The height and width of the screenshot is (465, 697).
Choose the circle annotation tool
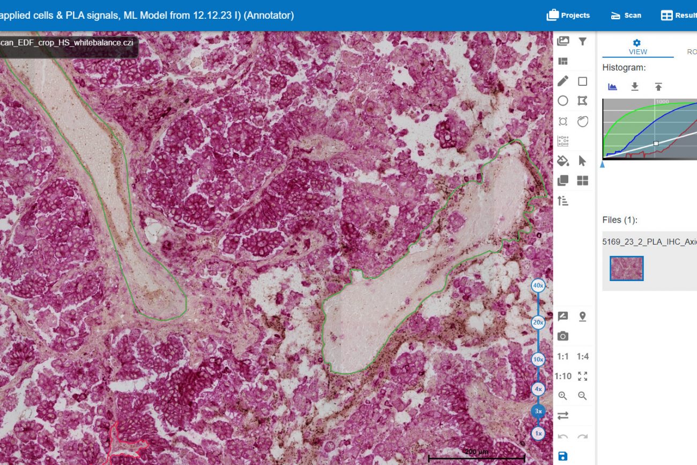pos(562,101)
